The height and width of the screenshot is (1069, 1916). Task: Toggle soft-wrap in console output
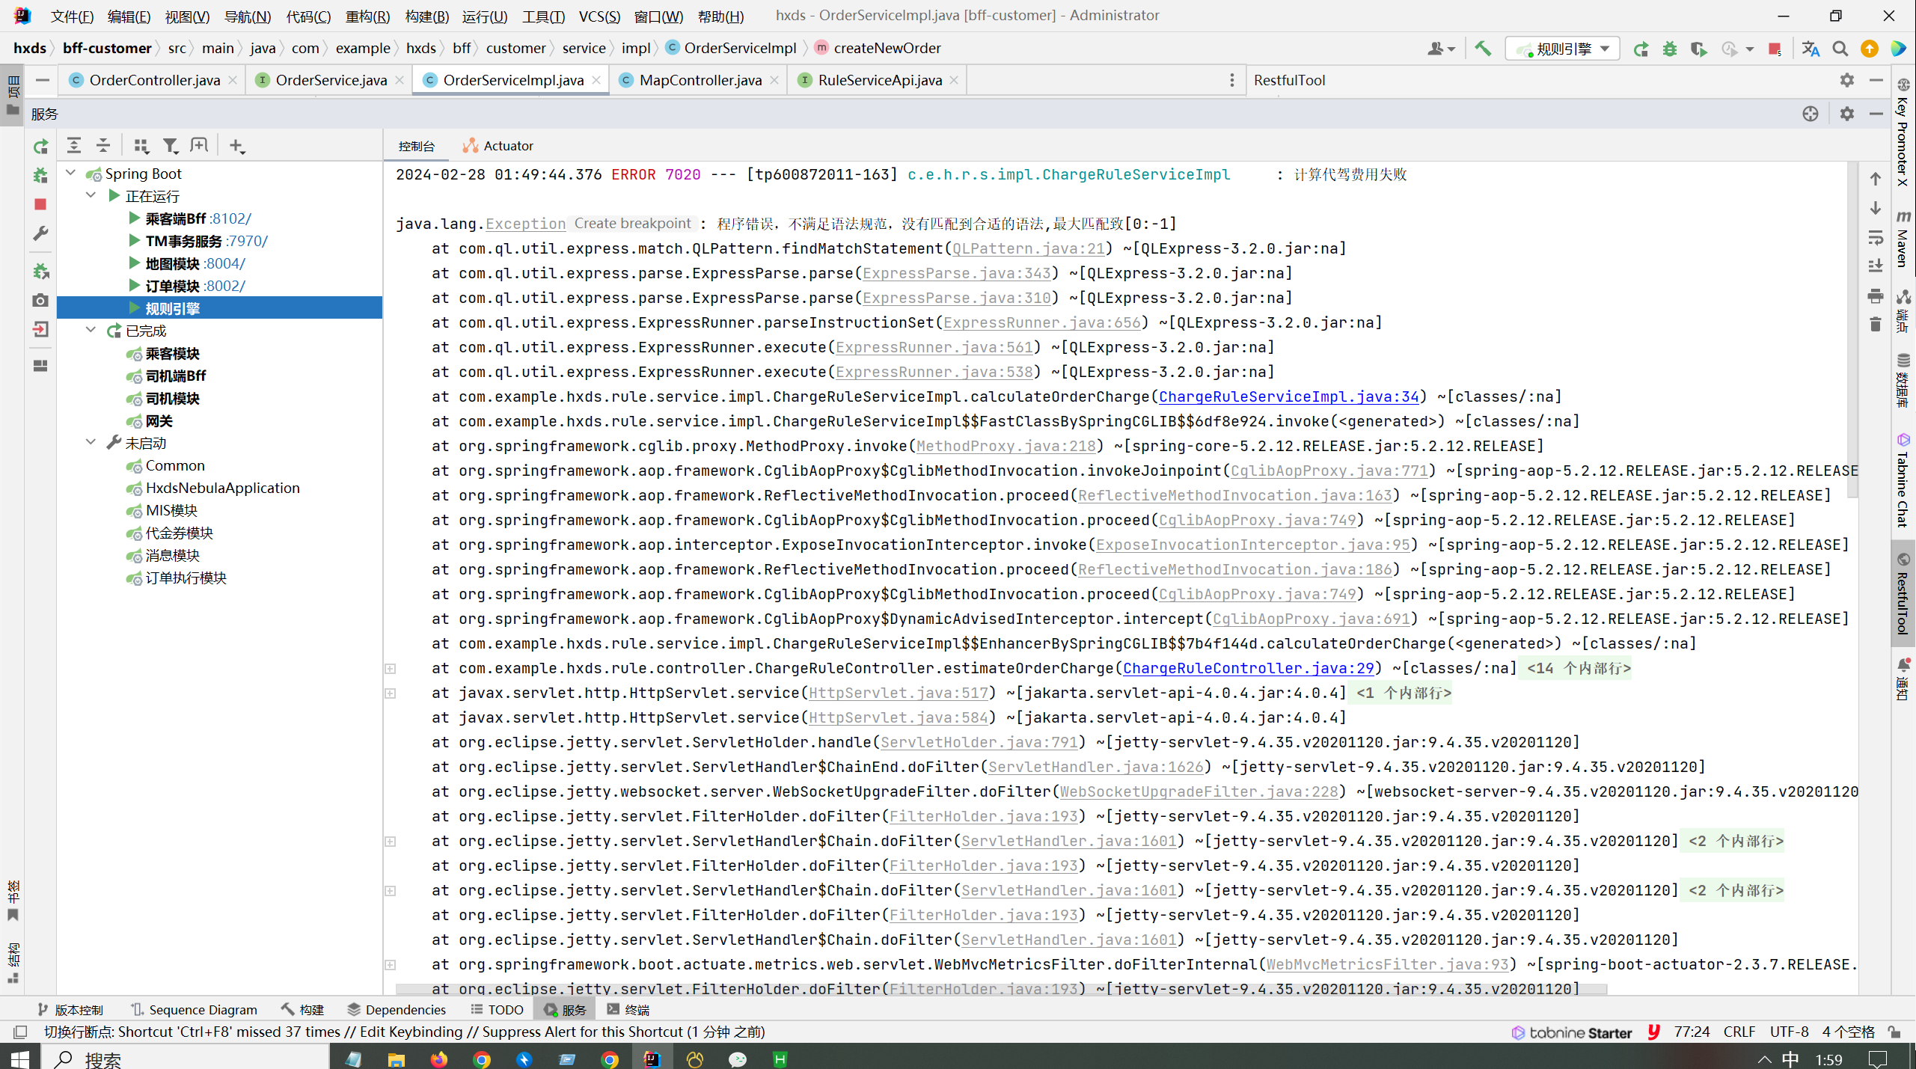1875,238
